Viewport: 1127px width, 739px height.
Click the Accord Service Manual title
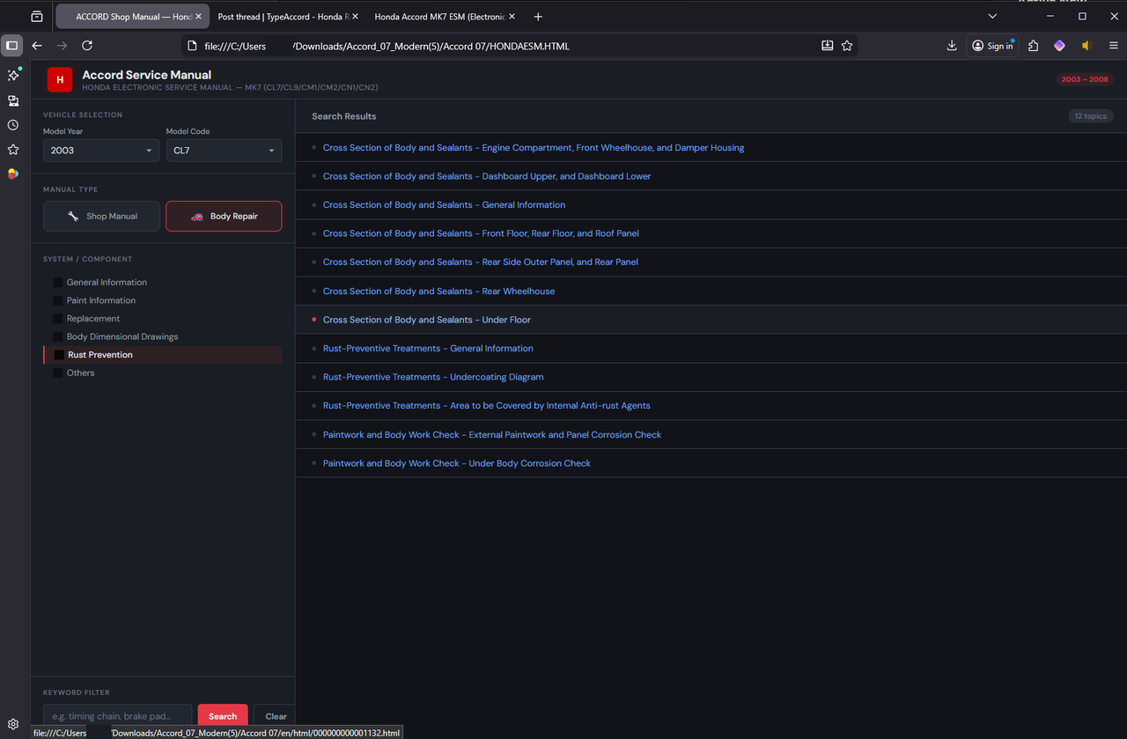(147, 75)
